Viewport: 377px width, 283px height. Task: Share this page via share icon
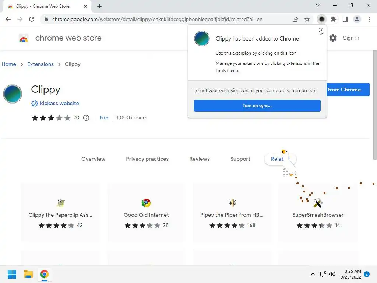(x=295, y=19)
